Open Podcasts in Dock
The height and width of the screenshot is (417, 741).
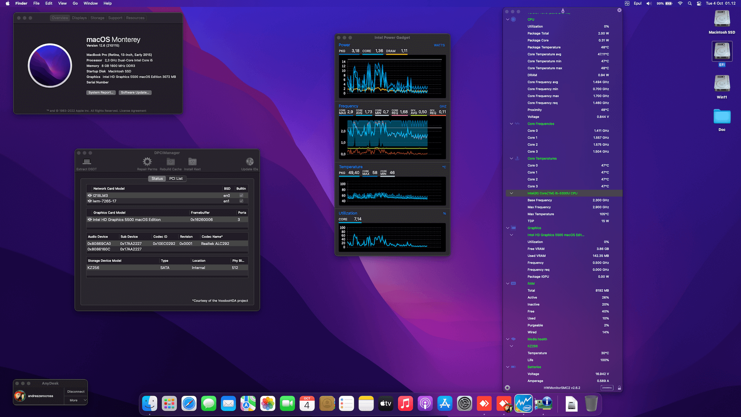425,404
